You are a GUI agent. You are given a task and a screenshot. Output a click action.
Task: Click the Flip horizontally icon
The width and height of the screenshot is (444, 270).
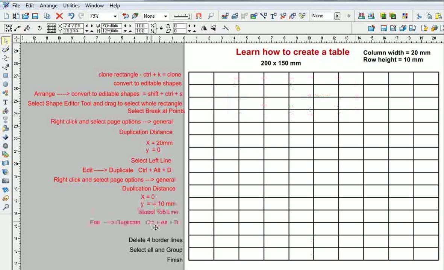[204, 28]
